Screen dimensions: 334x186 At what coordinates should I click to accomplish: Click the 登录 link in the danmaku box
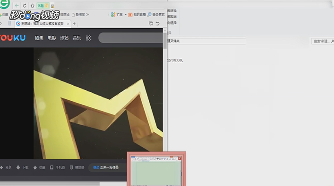pos(96,167)
